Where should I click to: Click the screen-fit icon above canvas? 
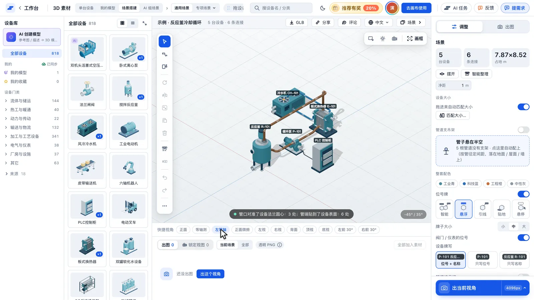[x=371, y=39]
